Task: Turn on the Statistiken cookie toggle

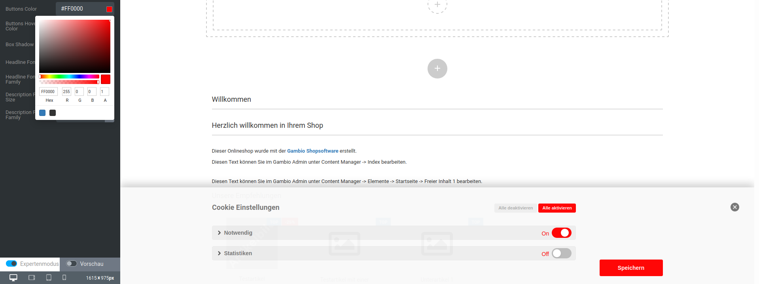Action: click(x=561, y=253)
